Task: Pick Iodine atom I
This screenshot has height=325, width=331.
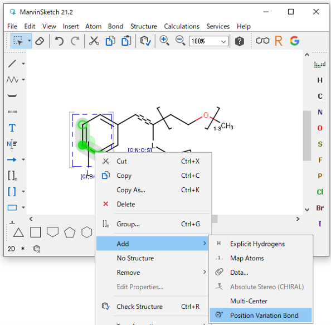Action: tap(320, 224)
